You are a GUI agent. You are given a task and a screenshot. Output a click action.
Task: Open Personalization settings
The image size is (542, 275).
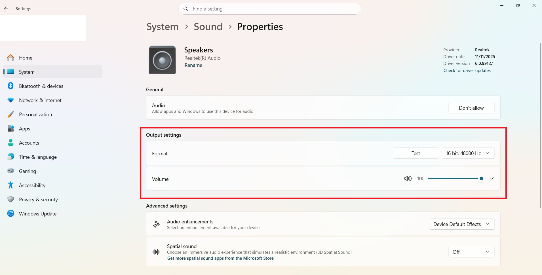35,114
